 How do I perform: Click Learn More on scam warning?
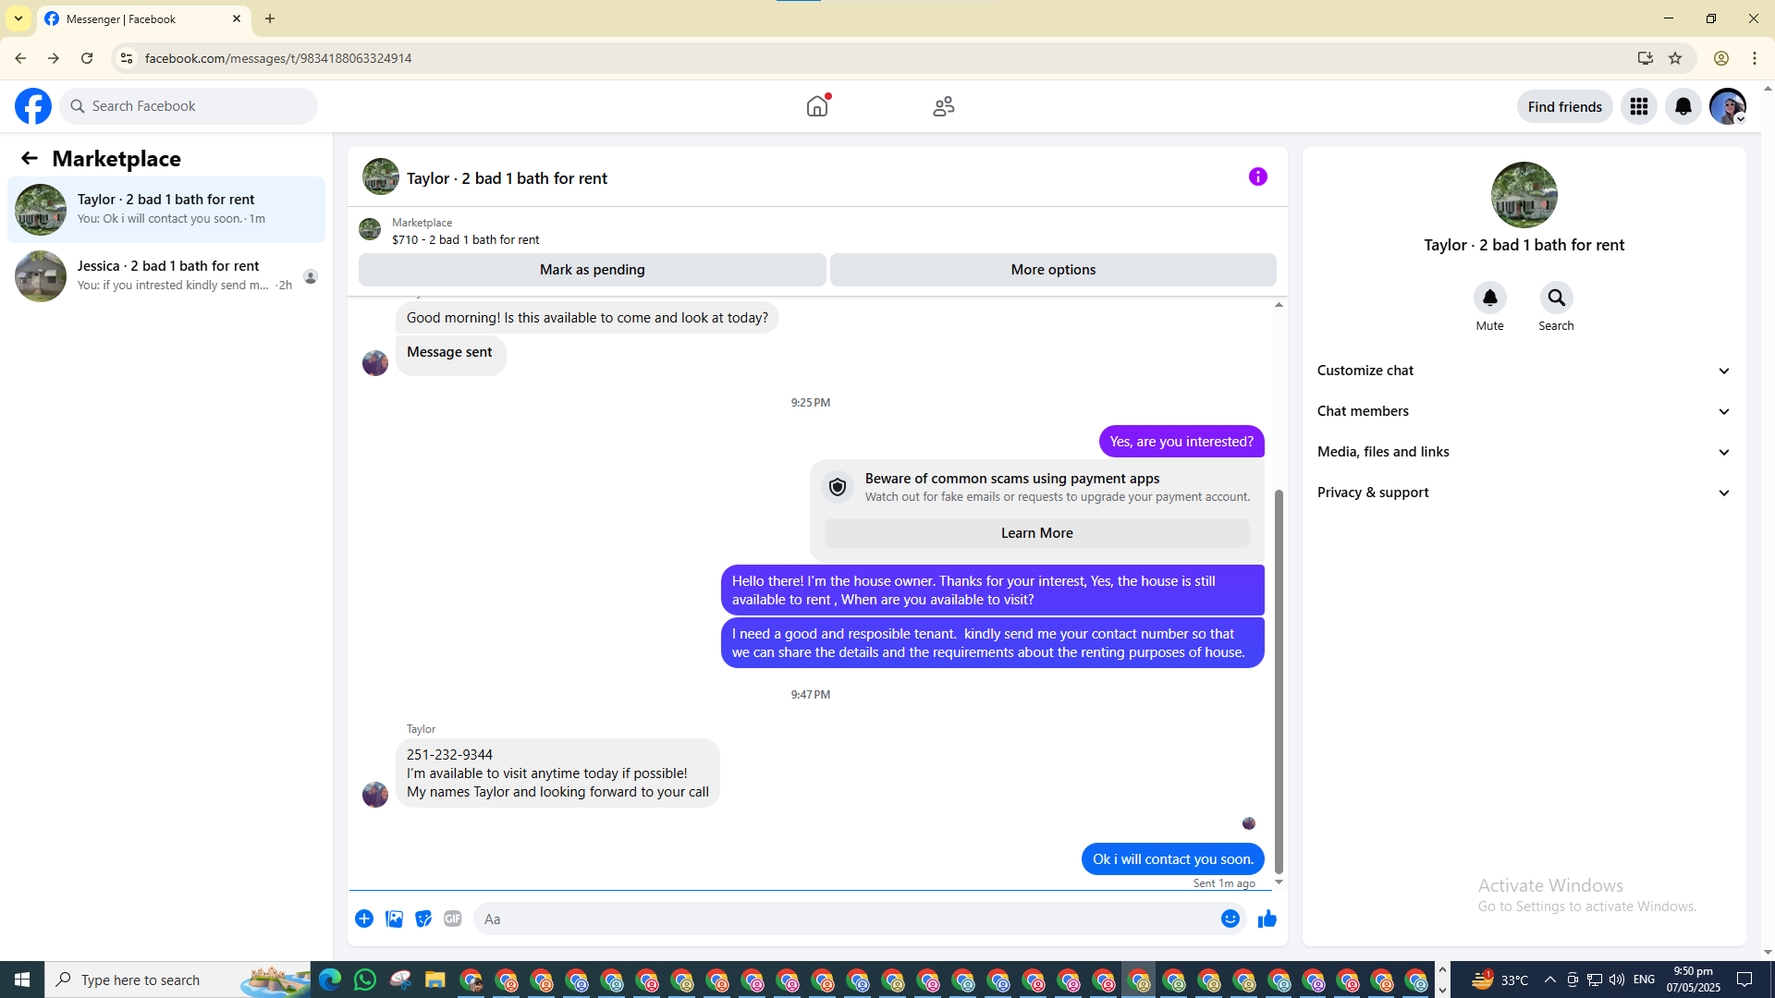pyautogui.click(x=1036, y=533)
